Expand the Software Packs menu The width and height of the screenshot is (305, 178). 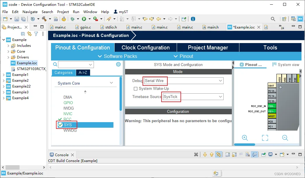pyautogui.click(x=118, y=56)
